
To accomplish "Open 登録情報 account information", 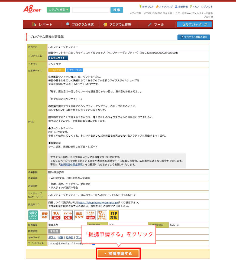I will pyautogui.click(x=182, y=6).
